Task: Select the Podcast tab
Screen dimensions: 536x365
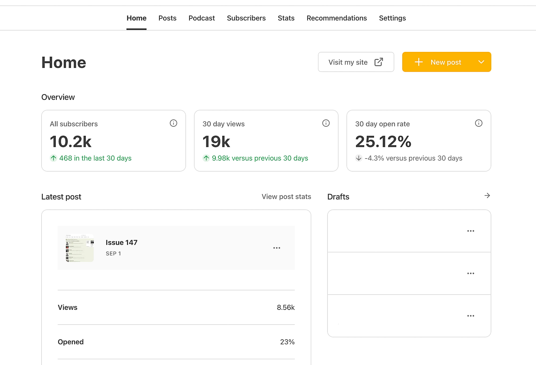Action: tap(202, 18)
